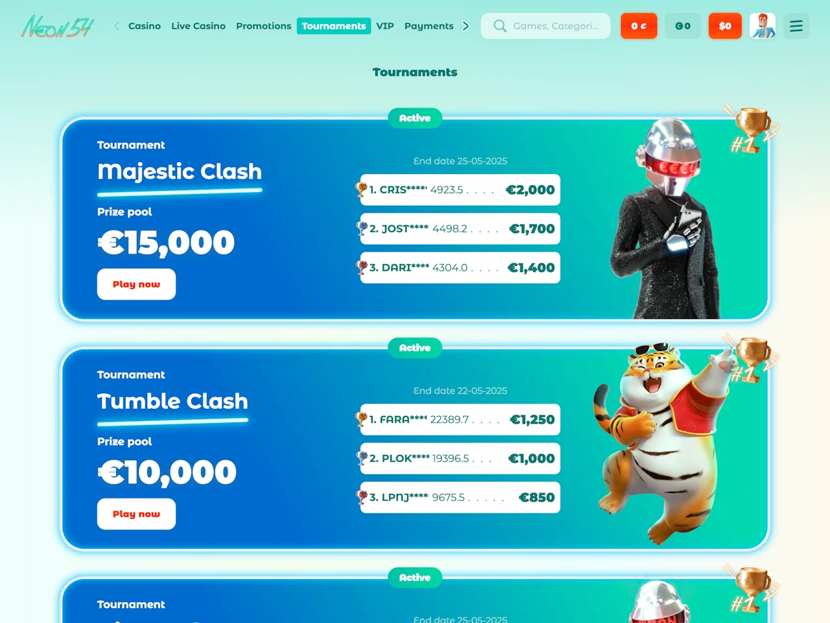Open the Casino menu item
This screenshot has height=623, width=830.
coord(145,26)
